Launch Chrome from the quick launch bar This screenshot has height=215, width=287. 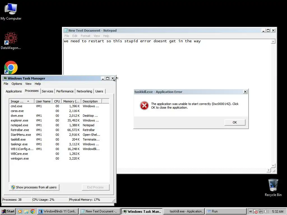(x=33, y=211)
